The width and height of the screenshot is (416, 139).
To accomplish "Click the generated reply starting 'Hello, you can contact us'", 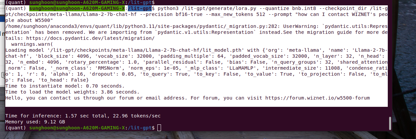I will [x=188, y=98].
